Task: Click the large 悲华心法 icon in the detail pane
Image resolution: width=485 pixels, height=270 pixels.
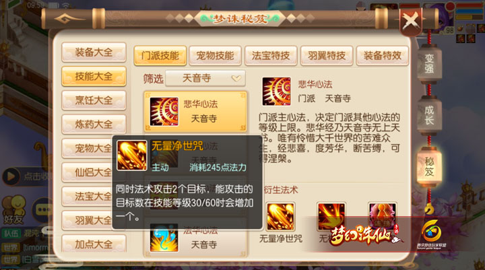Action: [x=277, y=92]
